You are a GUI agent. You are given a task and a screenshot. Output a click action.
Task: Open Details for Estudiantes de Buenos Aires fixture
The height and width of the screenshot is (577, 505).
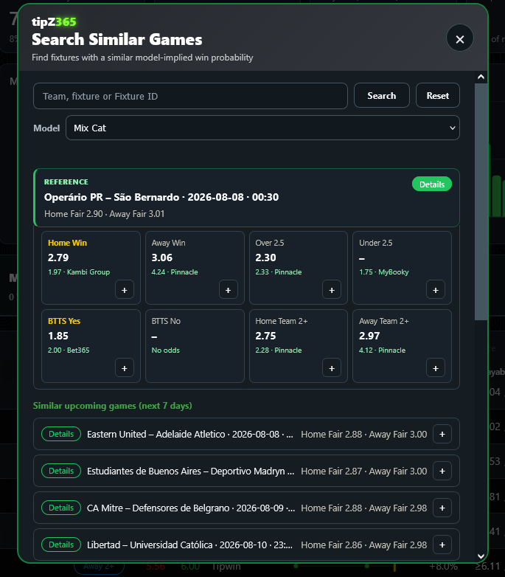point(61,471)
